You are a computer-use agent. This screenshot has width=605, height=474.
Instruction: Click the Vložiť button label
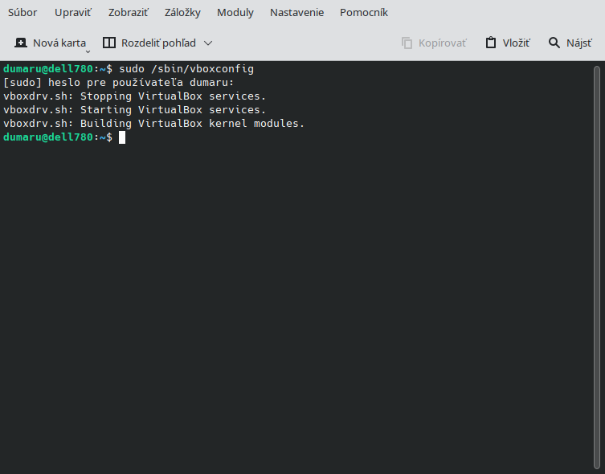coord(516,43)
